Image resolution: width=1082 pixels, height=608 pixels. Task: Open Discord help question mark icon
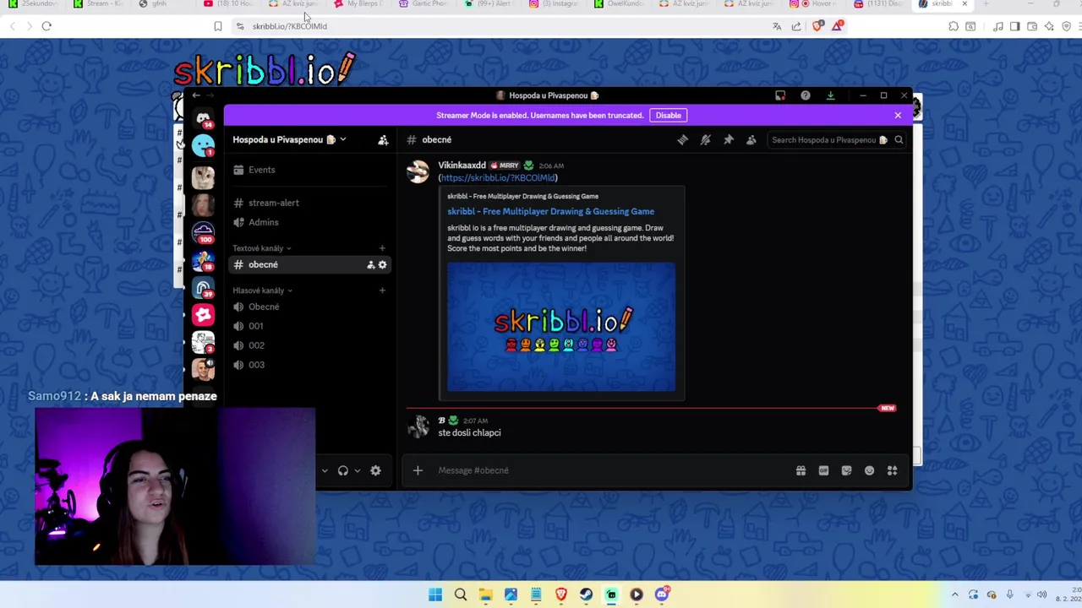(x=806, y=95)
